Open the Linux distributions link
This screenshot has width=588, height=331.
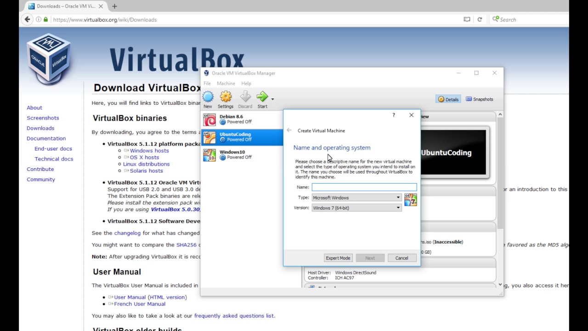point(146,164)
